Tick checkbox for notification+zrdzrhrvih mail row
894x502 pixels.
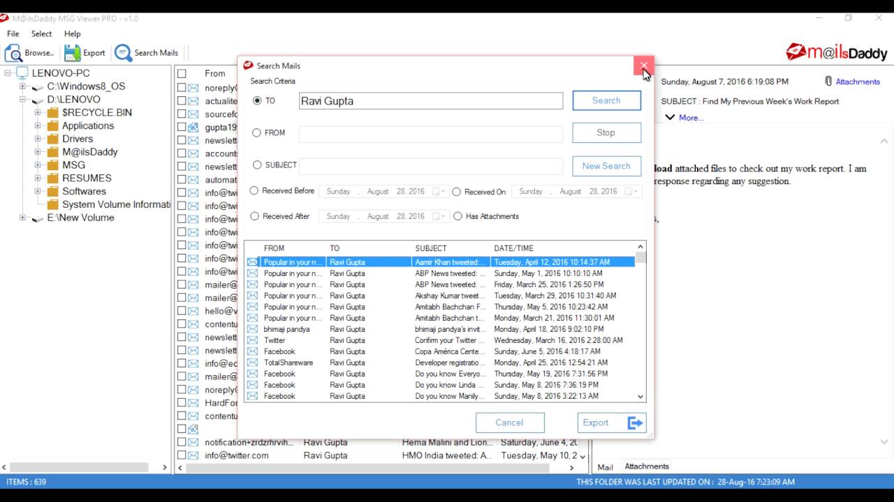coord(182,442)
